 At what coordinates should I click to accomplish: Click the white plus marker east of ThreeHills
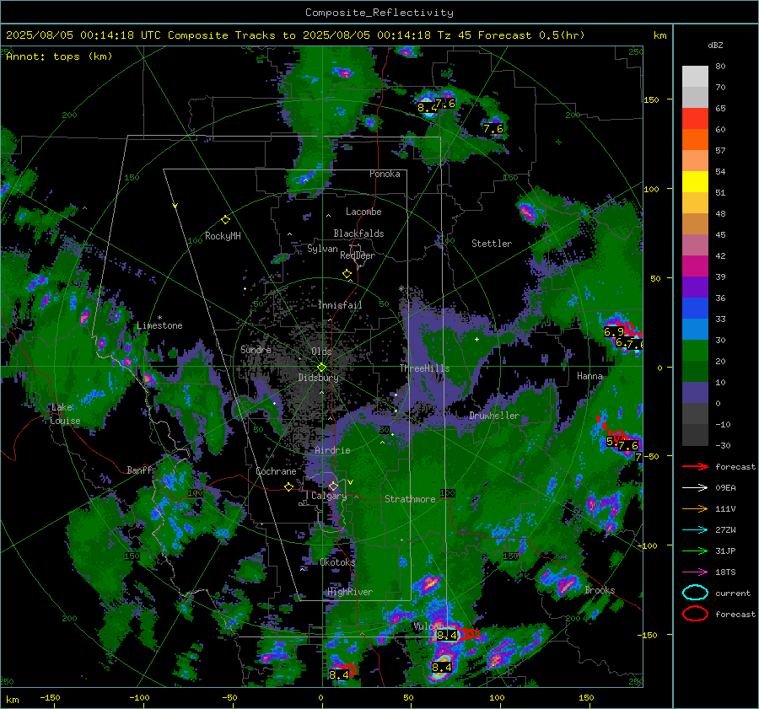[476, 339]
